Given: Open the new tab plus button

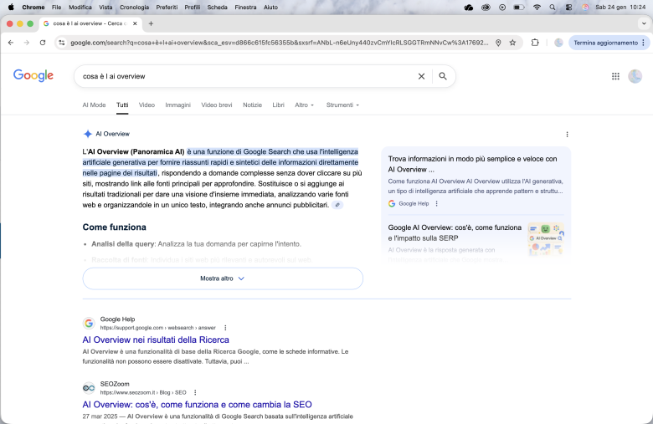Looking at the screenshot, I should 151,23.
